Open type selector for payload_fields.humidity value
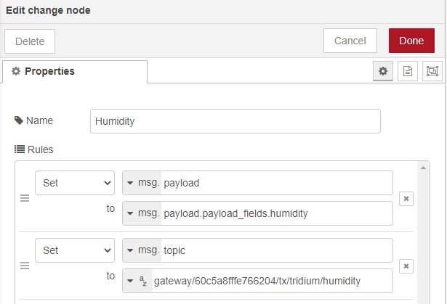Screen dimensions: 447x304 pyautogui.click(x=142, y=213)
